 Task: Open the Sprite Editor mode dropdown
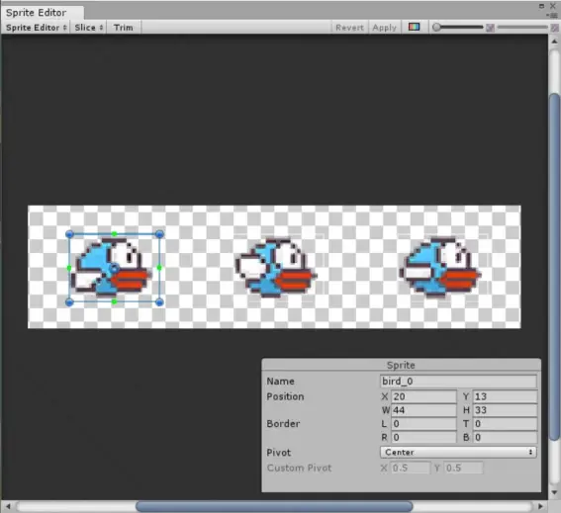[37, 28]
